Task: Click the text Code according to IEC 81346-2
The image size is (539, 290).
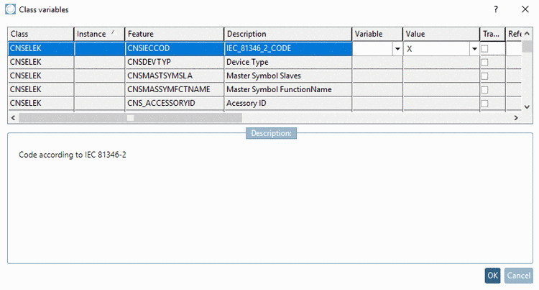Action: [x=73, y=155]
